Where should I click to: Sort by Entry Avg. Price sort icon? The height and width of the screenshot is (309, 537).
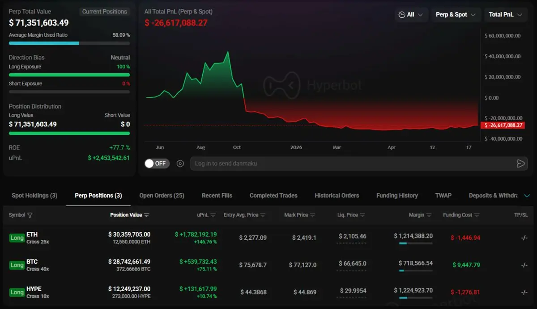[263, 215]
